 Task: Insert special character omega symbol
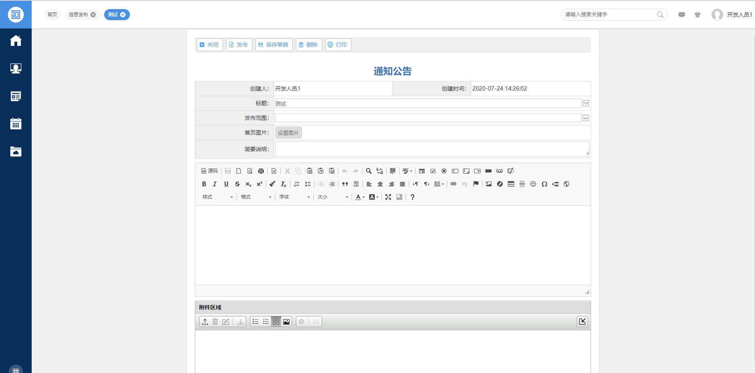[x=544, y=184]
